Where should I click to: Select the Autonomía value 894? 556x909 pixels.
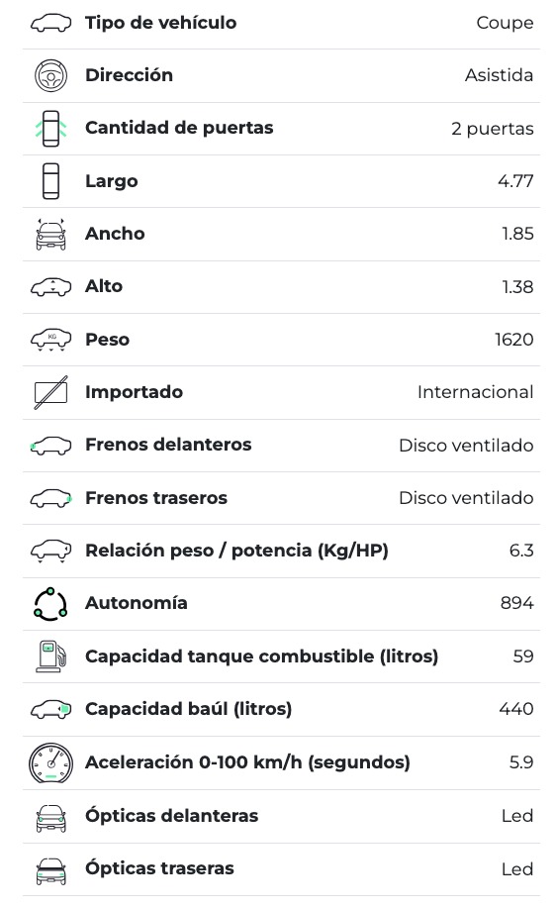[x=516, y=603]
